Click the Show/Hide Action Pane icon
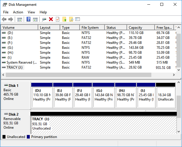 point(35,19)
